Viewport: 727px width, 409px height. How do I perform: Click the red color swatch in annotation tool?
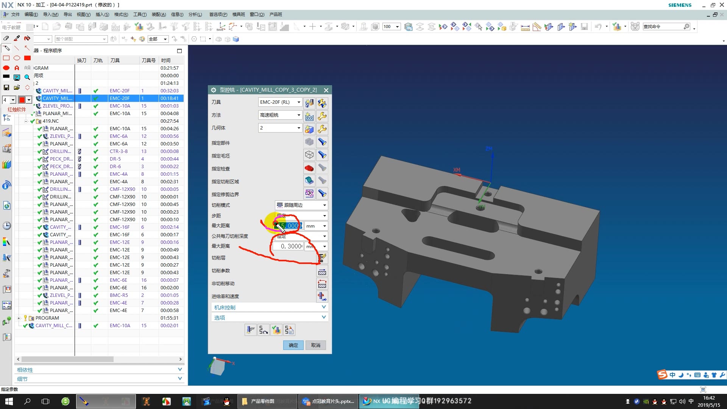coord(22,100)
